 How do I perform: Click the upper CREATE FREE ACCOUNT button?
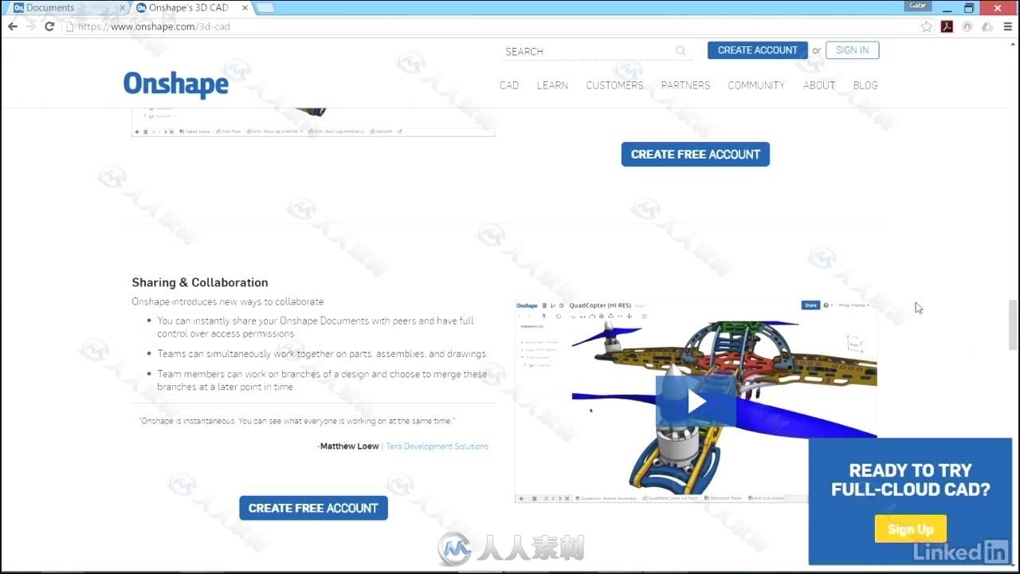point(696,154)
